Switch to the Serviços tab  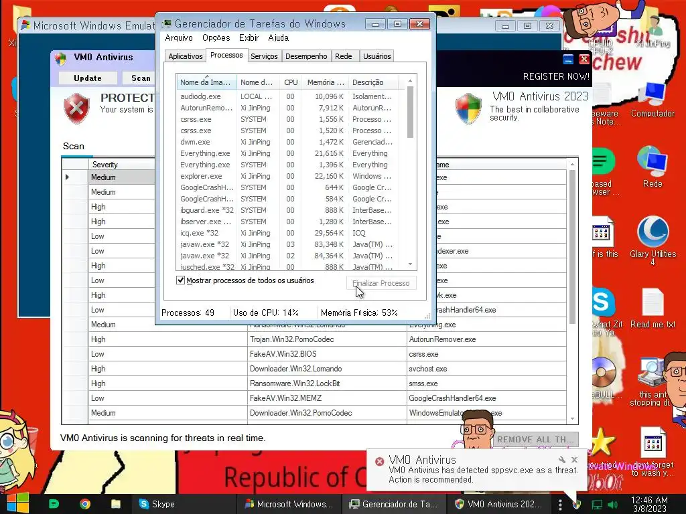pyautogui.click(x=264, y=56)
